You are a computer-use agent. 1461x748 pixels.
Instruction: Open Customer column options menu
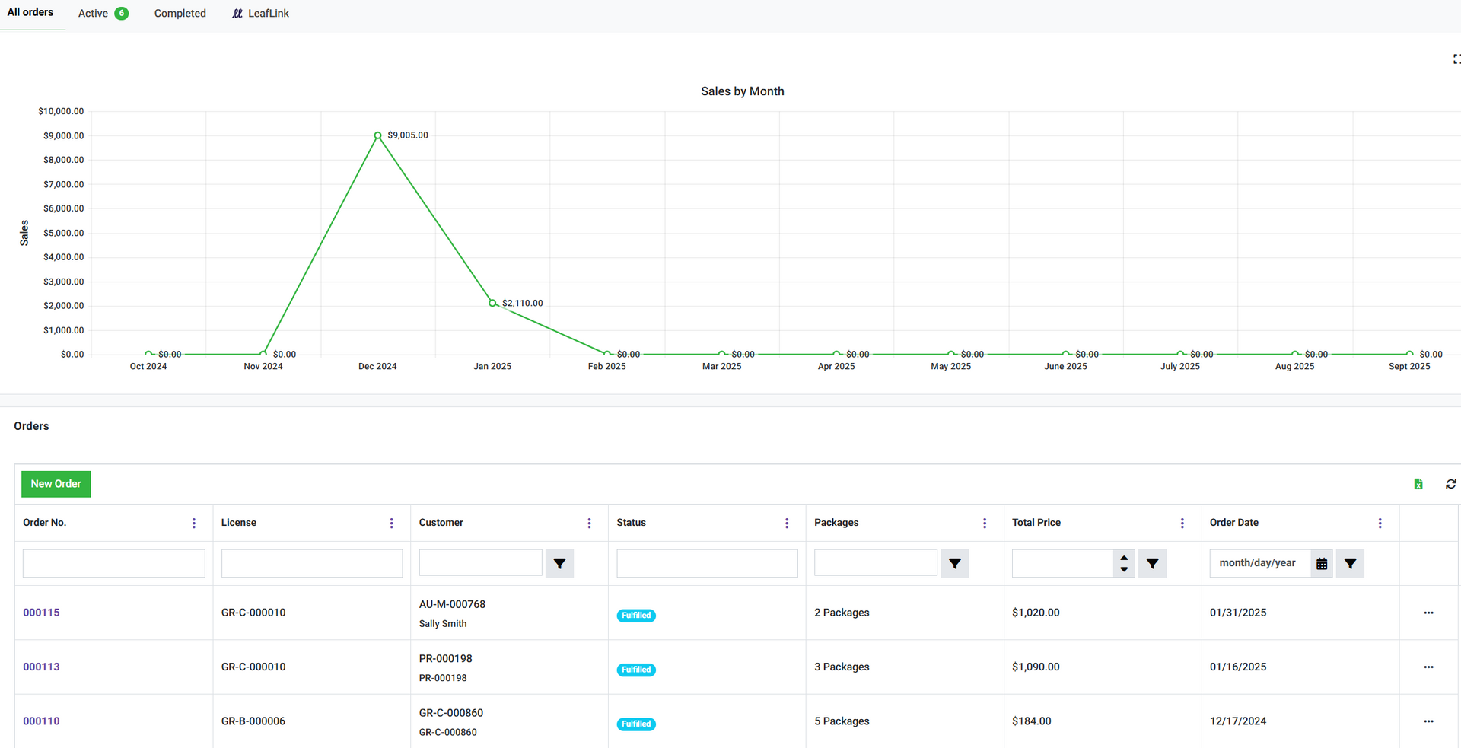tap(589, 523)
